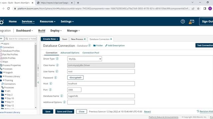Open the Deploy dropdown
Viewport: 213px width, 119px height.
56,31
